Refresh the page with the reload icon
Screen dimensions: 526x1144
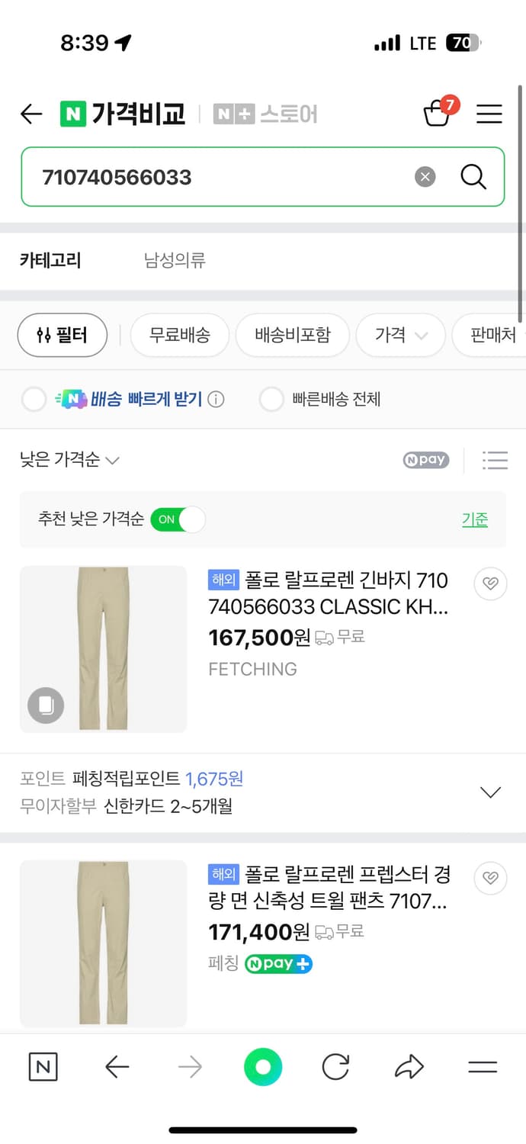coord(335,1067)
